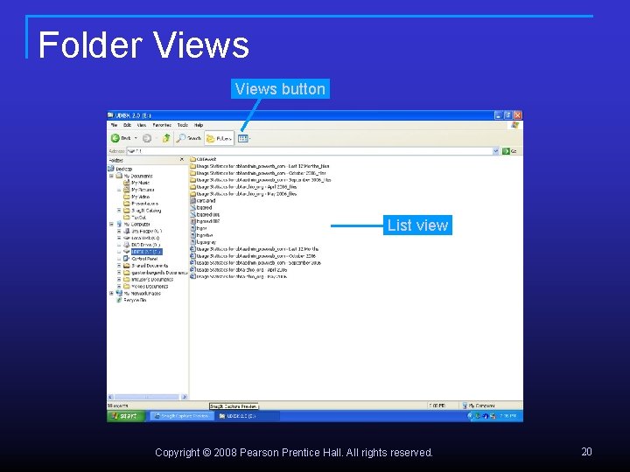Open the File menu
This screenshot has width=630, height=472.
[x=114, y=125]
